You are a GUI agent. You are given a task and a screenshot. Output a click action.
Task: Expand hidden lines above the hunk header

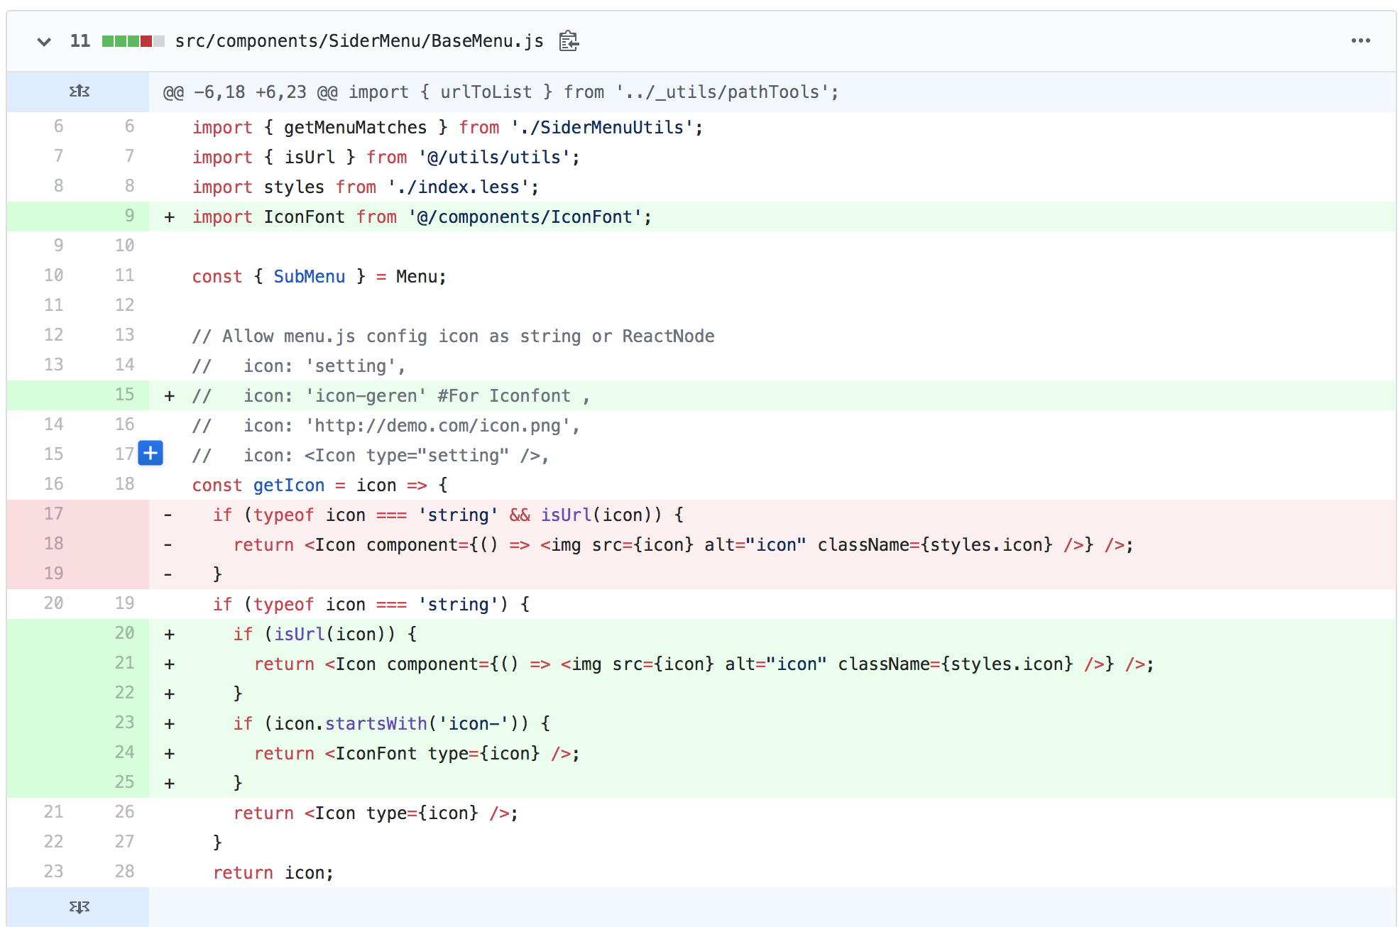(79, 92)
